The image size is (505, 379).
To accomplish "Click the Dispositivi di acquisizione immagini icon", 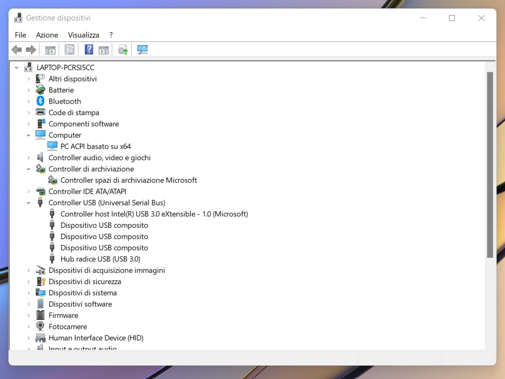I will [40, 270].
